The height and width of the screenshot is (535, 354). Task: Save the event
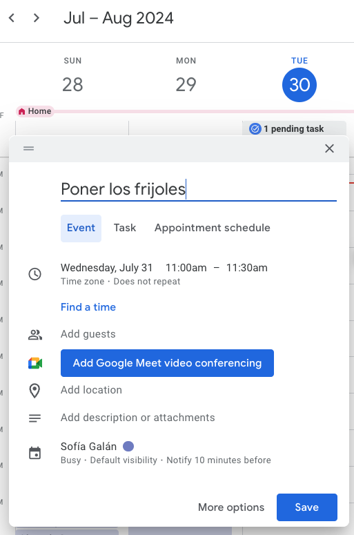[307, 507]
